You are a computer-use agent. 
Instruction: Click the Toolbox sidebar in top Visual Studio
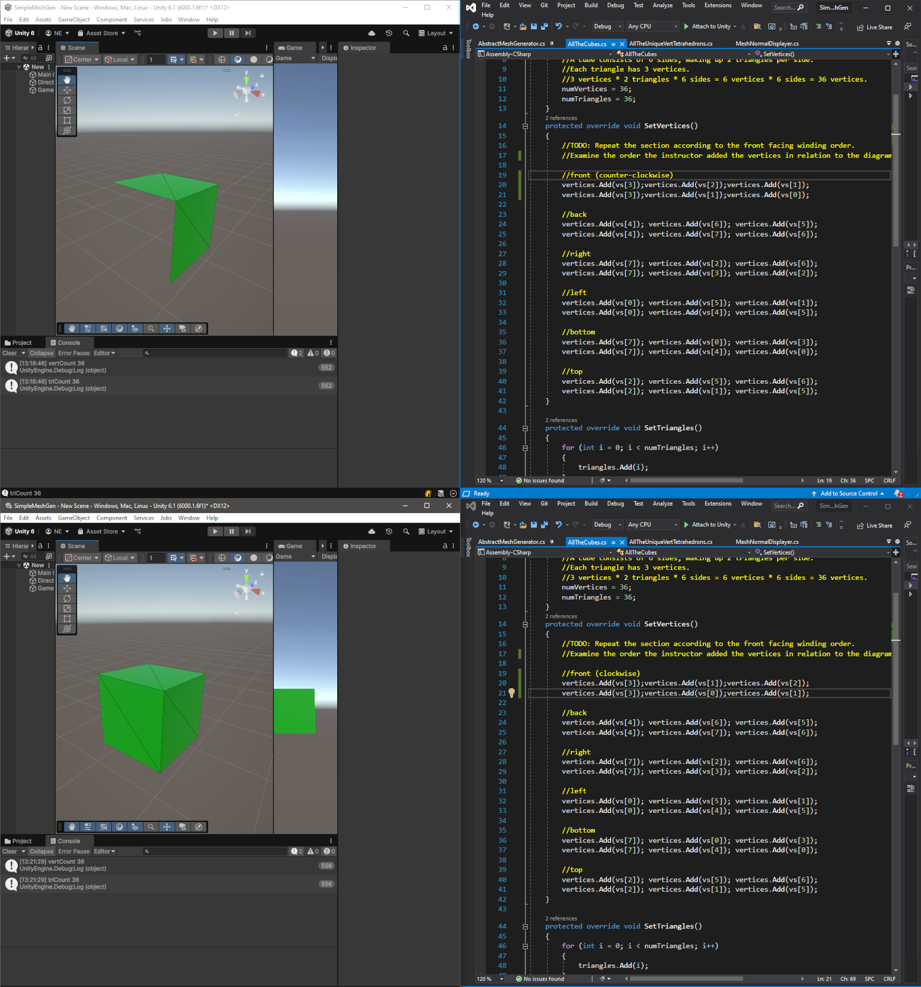468,48
